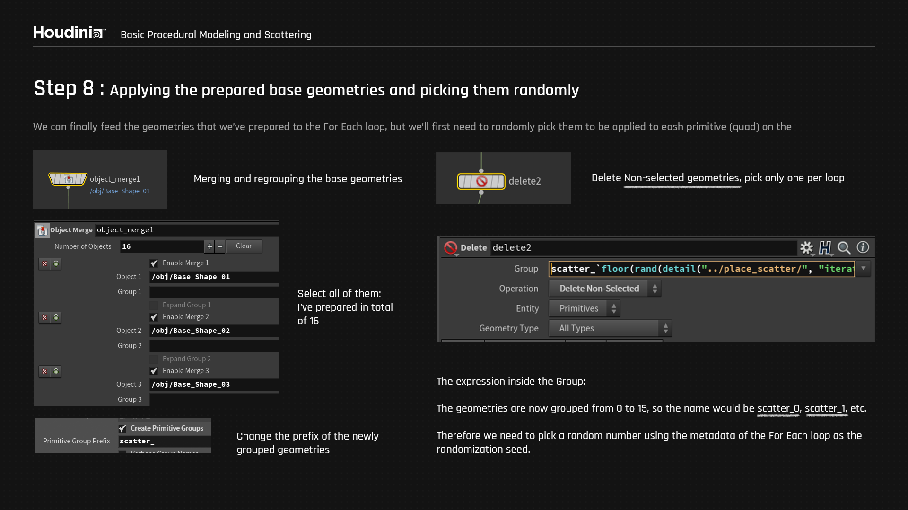Click the delete2 node name field
The height and width of the screenshot is (510, 908).
(643, 247)
